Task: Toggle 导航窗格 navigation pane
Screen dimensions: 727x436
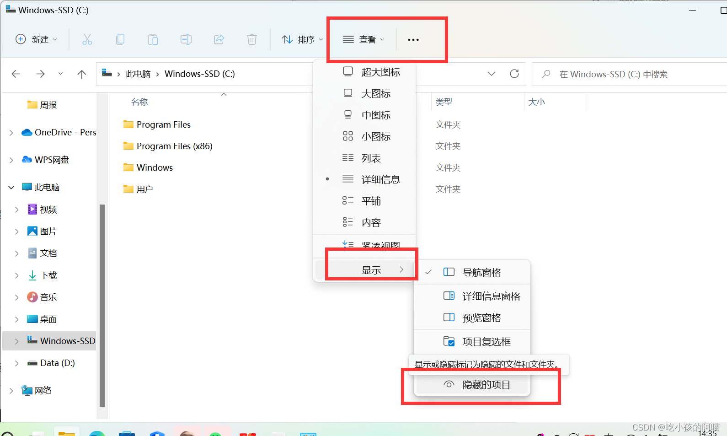Action: pyautogui.click(x=472, y=273)
